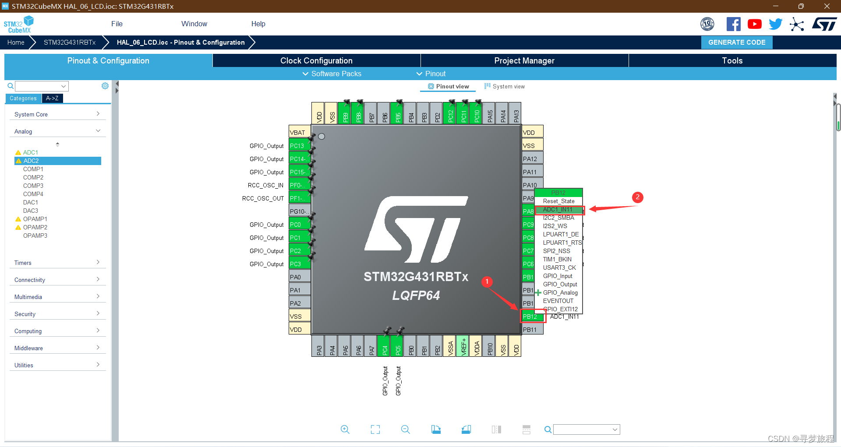Click the Home breadcrumb link

coord(16,42)
